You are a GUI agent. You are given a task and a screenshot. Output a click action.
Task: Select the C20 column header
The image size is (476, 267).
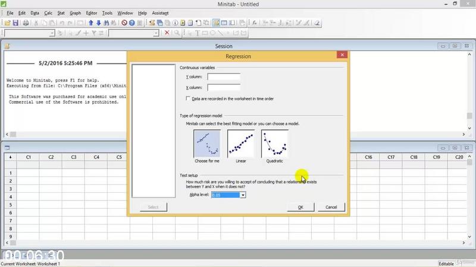459,157
